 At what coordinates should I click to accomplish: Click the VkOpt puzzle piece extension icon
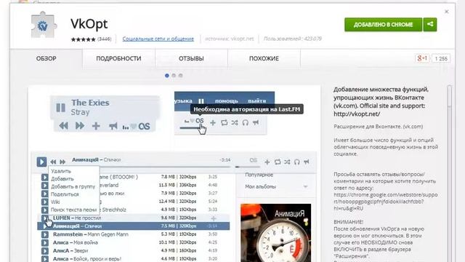44,25
